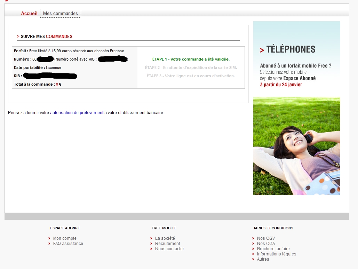Open FAQ assistance link

tap(68, 244)
